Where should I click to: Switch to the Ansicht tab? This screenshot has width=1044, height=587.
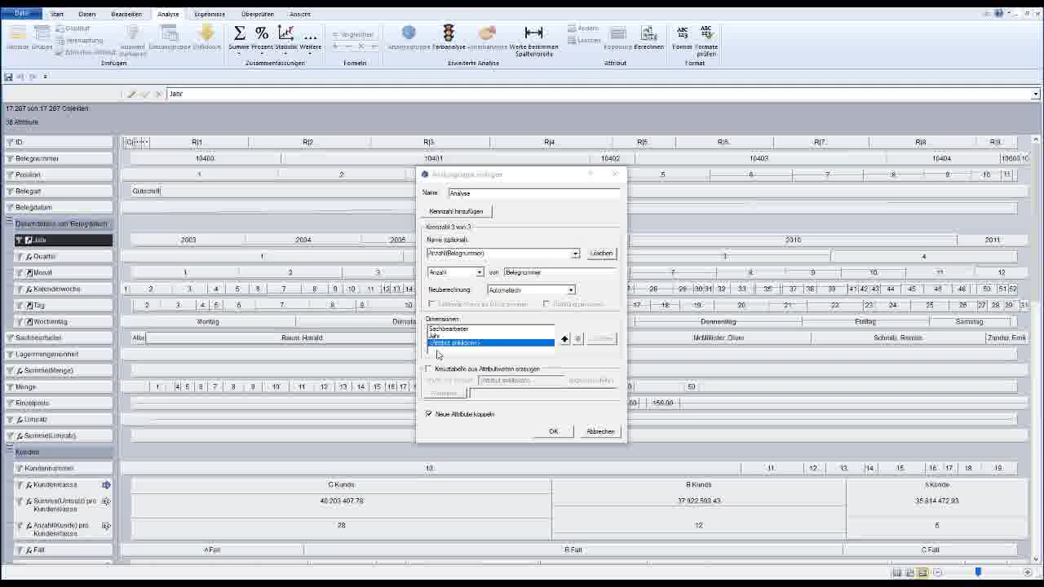(299, 14)
